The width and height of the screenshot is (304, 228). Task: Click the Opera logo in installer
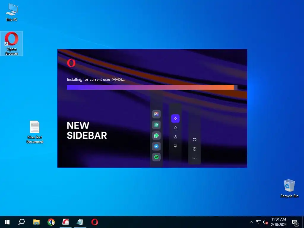pos(71,63)
